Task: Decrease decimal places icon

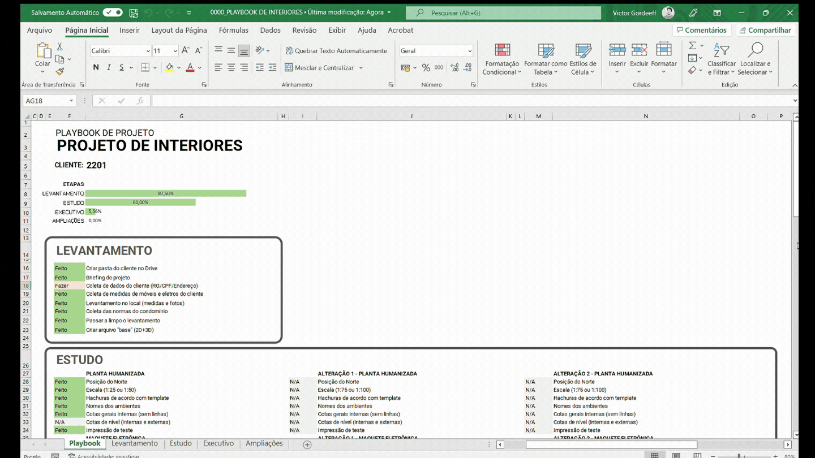Action: (467, 68)
